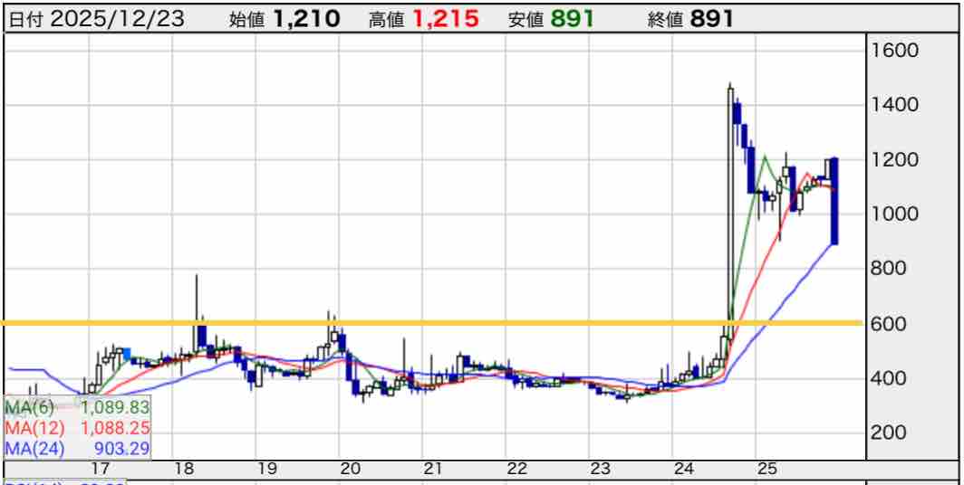Click the red high price 1,215
Viewport: 964px width, 485px height.
[x=446, y=19]
